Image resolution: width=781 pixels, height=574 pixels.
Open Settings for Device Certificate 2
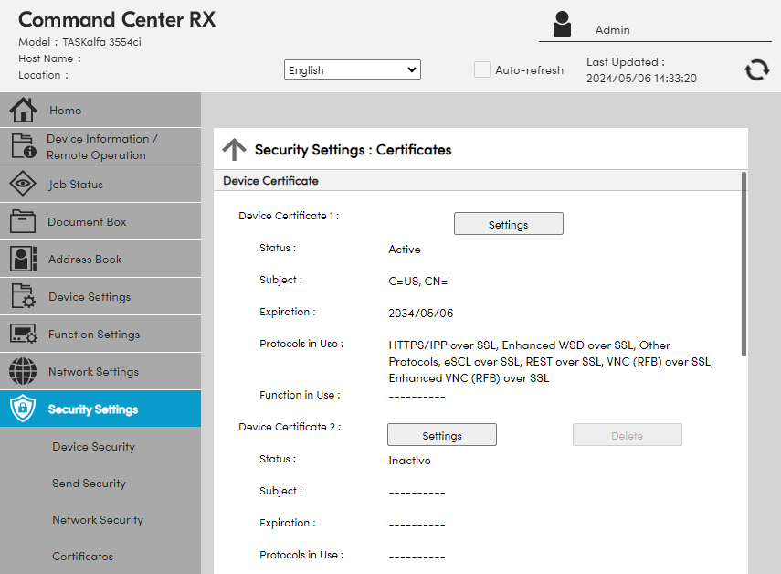[x=442, y=435]
